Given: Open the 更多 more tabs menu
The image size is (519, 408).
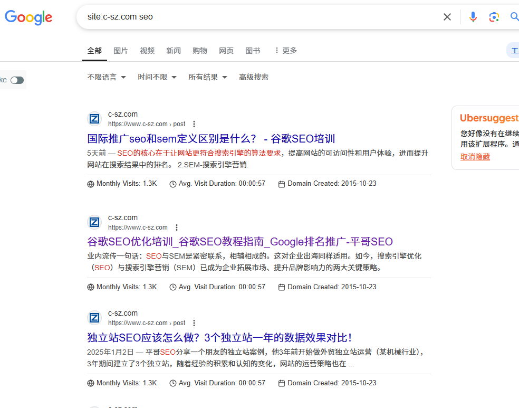Looking at the screenshot, I should coord(286,50).
